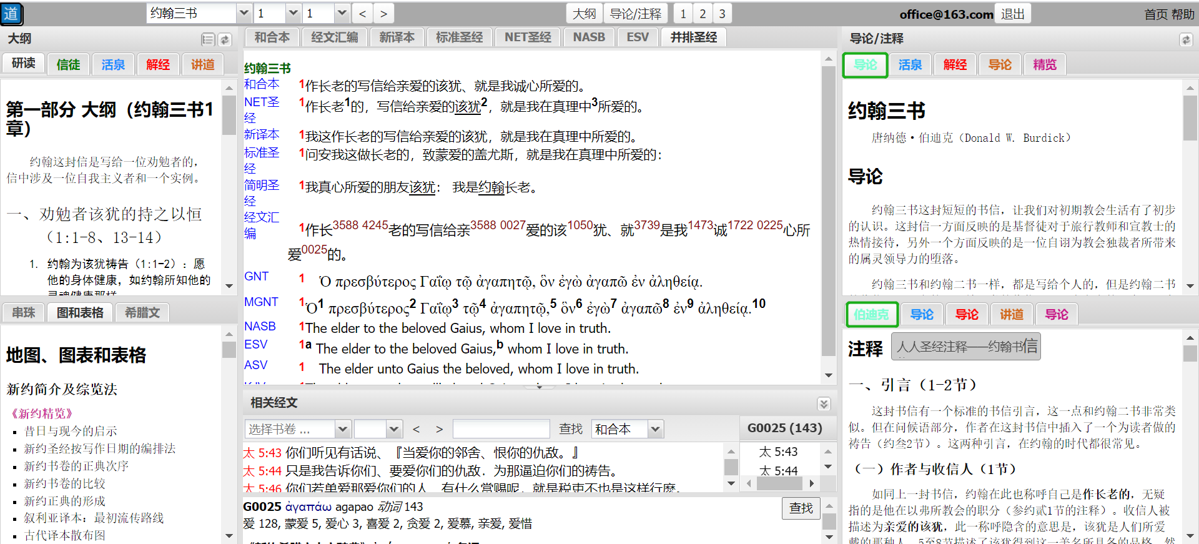The width and height of the screenshot is (1199, 544).
Task: Toggle layout 3 button in top bar
Action: click(x=722, y=14)
